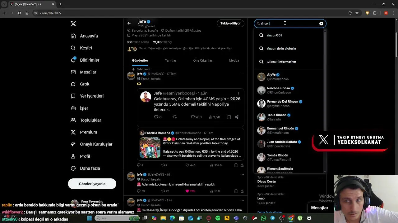Click the X logo in the sidebar
Image resolution: width=398 pixels, height=223 pixels.
pos(73,24)
